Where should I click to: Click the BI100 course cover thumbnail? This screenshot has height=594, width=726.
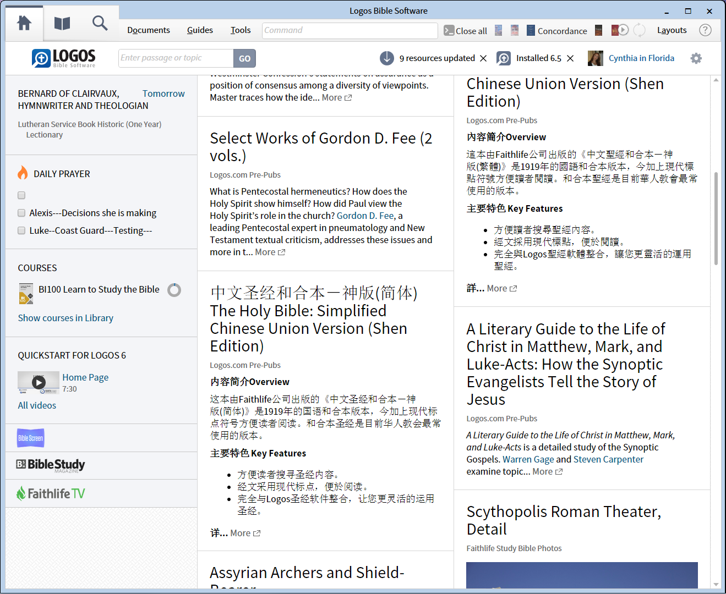tap(26, 294)
